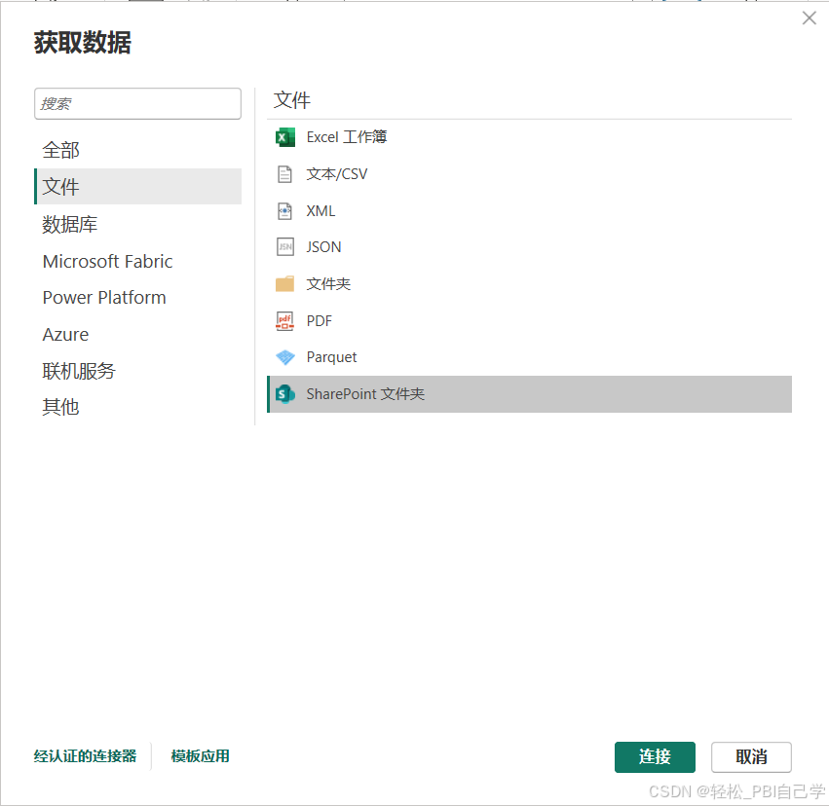Select the Excel 工作簿 connector label
Screen dimensions: 829x806
pyautogui.click(x=346, y=137)
